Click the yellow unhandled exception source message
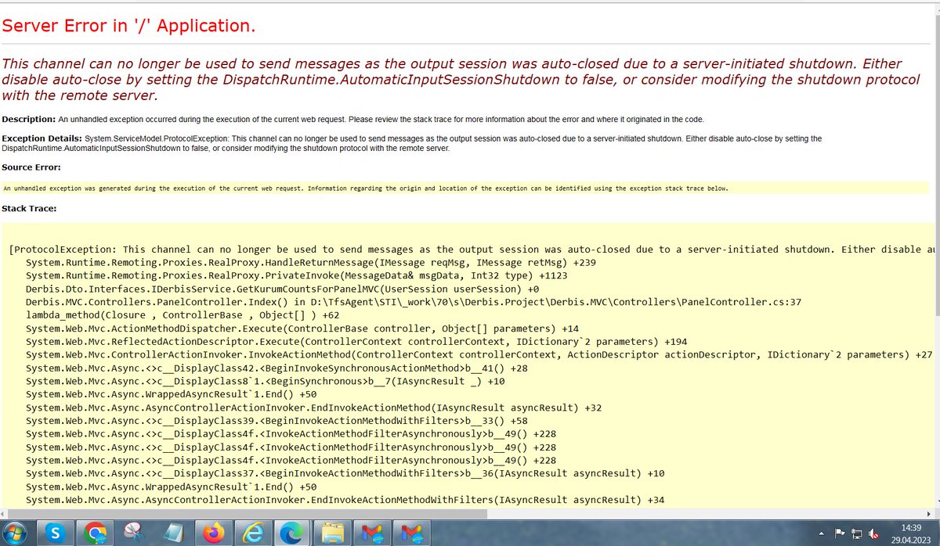Viewport: 940px width, 546px height. 366,189
